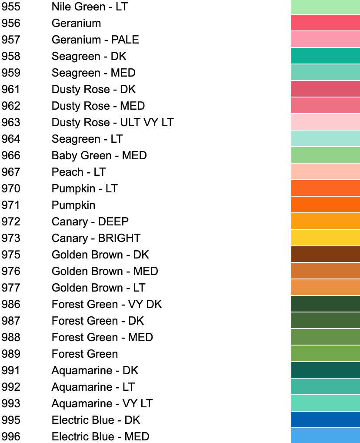Click the Aquamarine - VY LT swatch
Viewport: 360px width, 443px height.
click(325, 403)
